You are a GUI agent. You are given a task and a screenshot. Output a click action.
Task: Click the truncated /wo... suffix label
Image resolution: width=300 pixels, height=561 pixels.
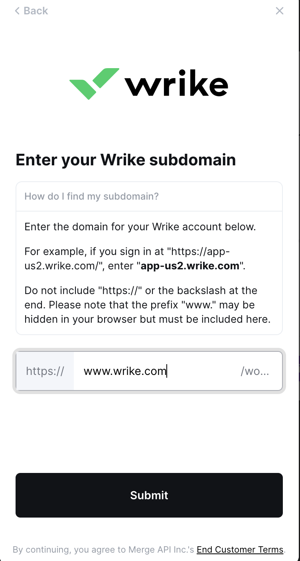(x=255, y=371)
